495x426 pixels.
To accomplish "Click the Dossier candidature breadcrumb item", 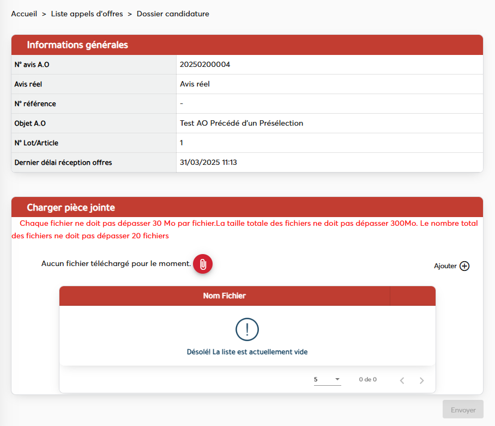I will (173, 14).
